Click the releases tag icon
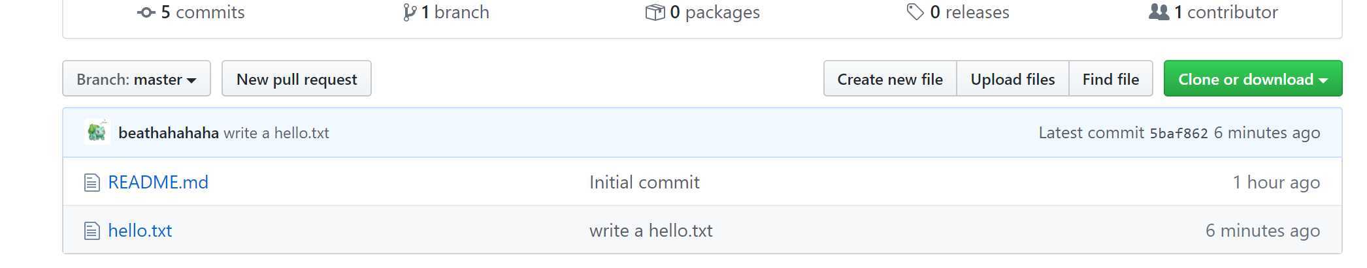 click(915, 12)
